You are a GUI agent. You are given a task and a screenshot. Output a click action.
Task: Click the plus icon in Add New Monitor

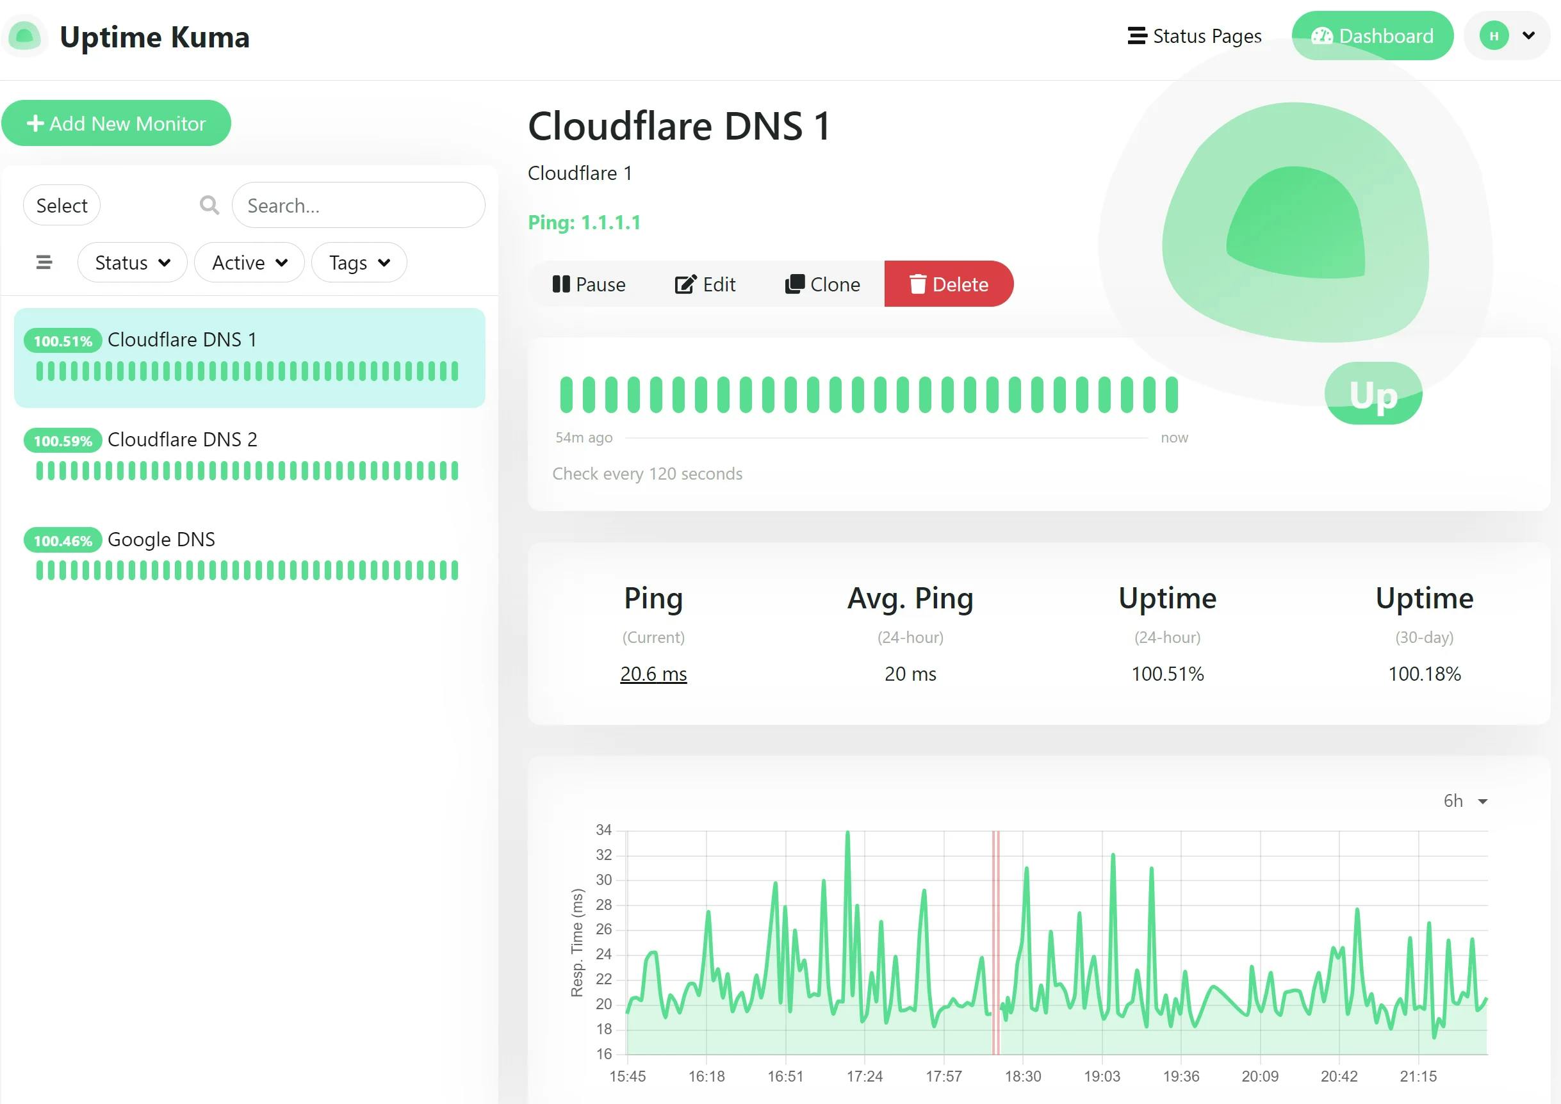[35, 123]
